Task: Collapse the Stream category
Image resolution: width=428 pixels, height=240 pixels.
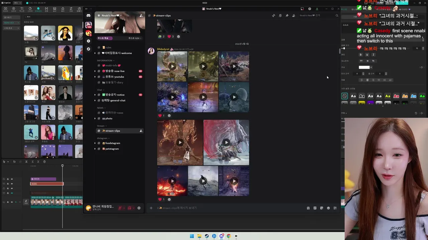Action: click(x=102, y=126)
